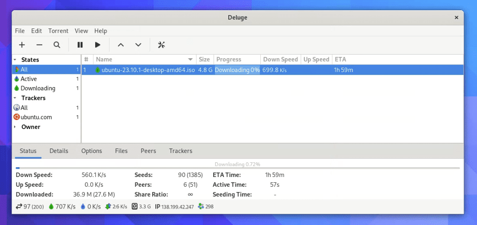Click the Ubuntu logo beside ubuntu.com tracker
477x225 pixels.
16,117
